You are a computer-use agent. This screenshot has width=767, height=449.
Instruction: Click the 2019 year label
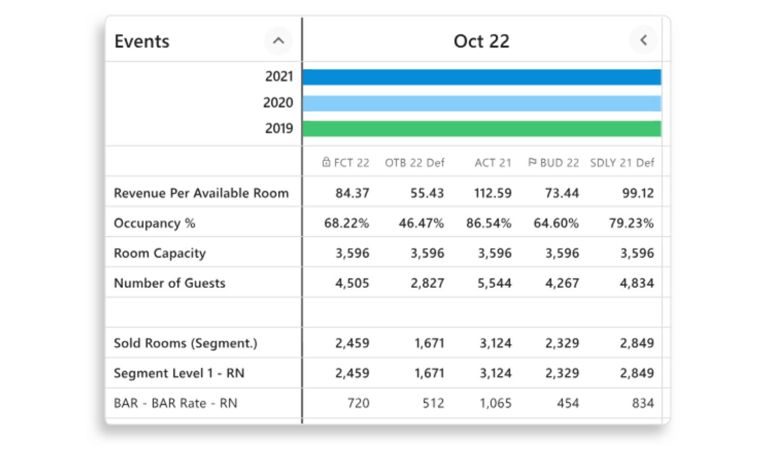pos(279,128)
